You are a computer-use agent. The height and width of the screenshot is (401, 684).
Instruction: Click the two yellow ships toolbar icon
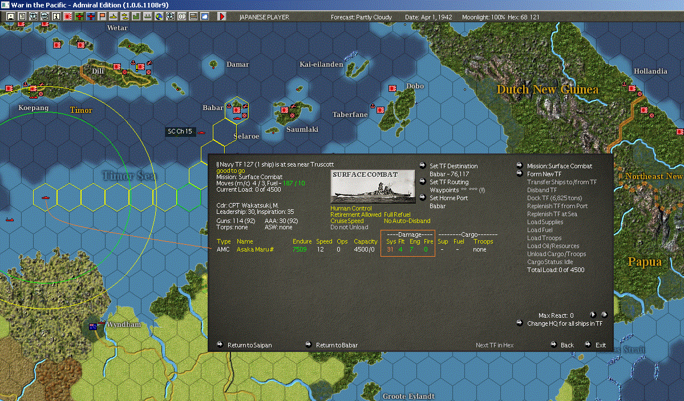click(x=125, y=17)
